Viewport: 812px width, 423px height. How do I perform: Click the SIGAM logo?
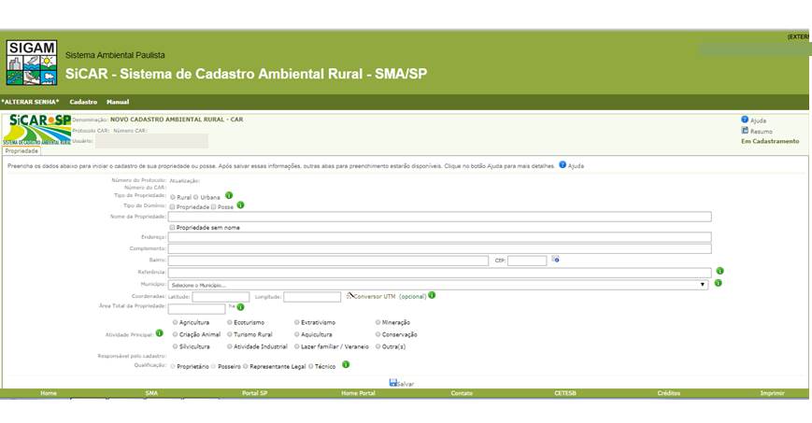pos(32,63)
